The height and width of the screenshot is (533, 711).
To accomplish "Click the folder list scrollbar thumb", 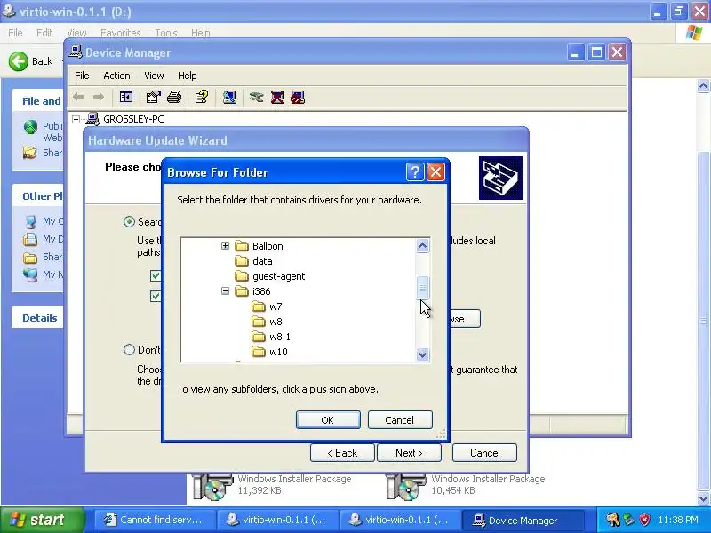I will pyautogui.click(x=423, y=287).
